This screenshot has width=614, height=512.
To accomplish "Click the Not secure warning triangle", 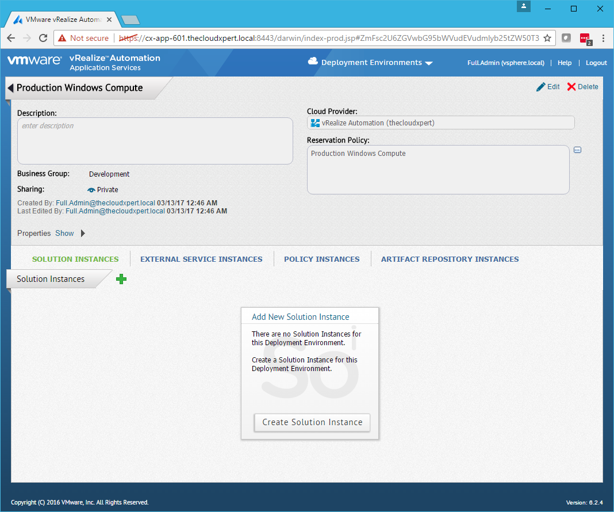I will click(x=62, y=38).
